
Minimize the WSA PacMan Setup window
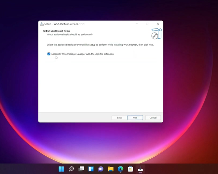[x=137, y=24]
